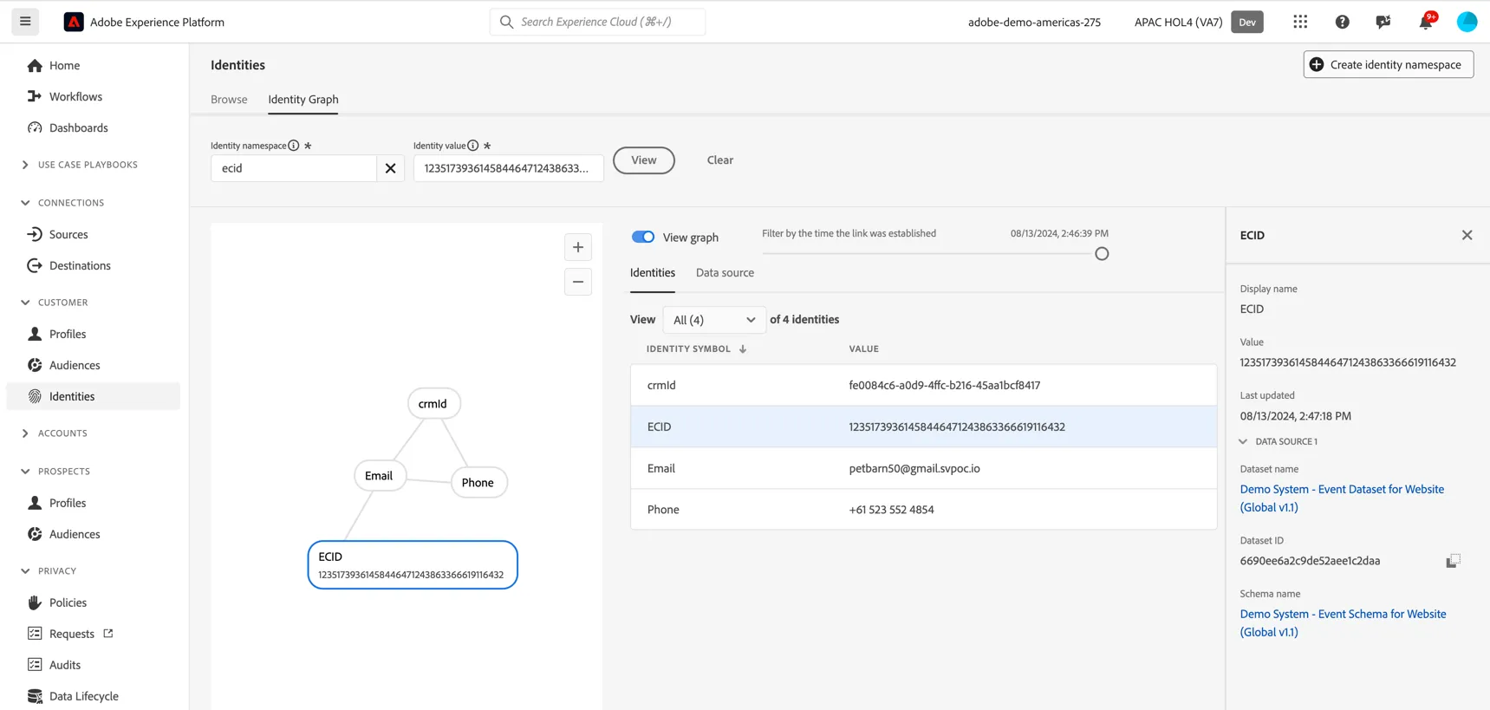Expand Use Case Playbooks section
Viewport: 1490px width, 710px height.
point(25,165)
